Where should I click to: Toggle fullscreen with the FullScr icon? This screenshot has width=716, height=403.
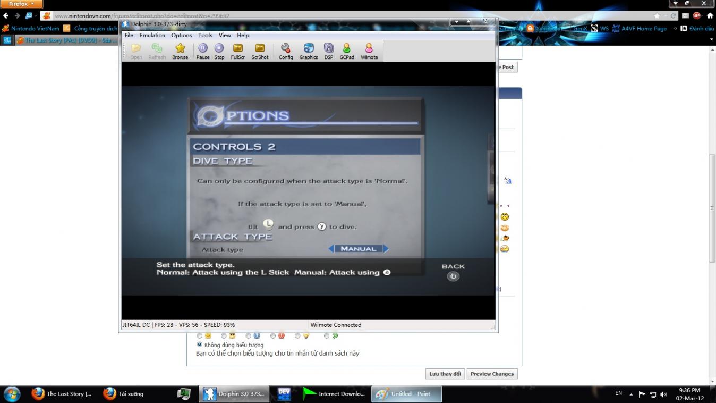[238, 51]
